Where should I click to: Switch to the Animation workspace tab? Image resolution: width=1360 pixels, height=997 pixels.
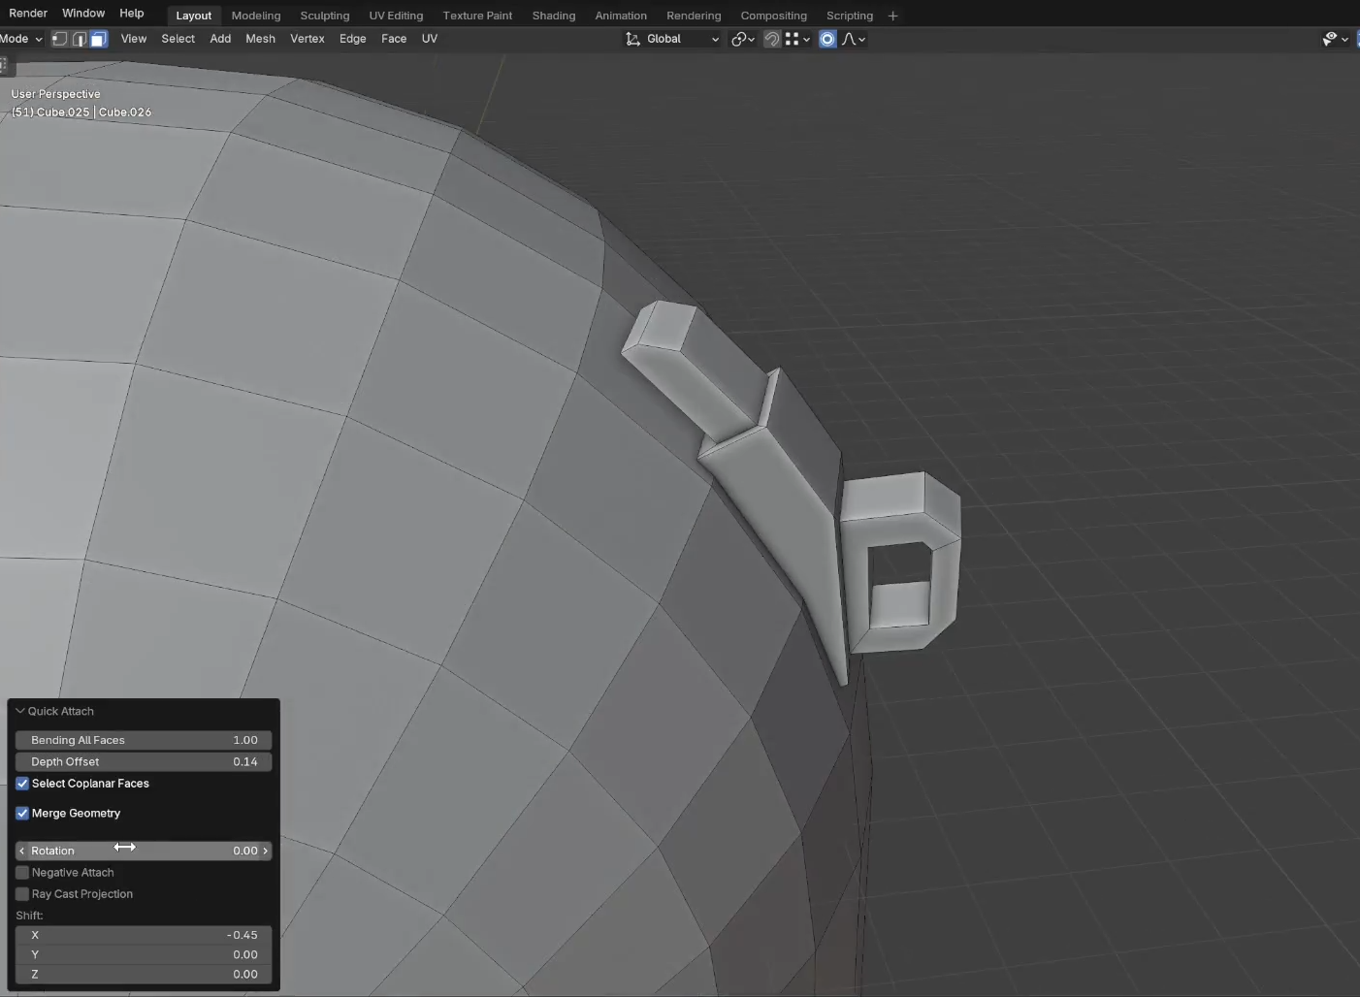click(x=621, y=16)
